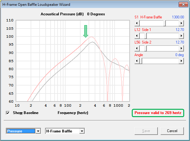Image resolution: width=190 pixels, height=141 pixels.
Task: Open the H-Frame Baffle dropdown arrow
Action: click(82, 131)
